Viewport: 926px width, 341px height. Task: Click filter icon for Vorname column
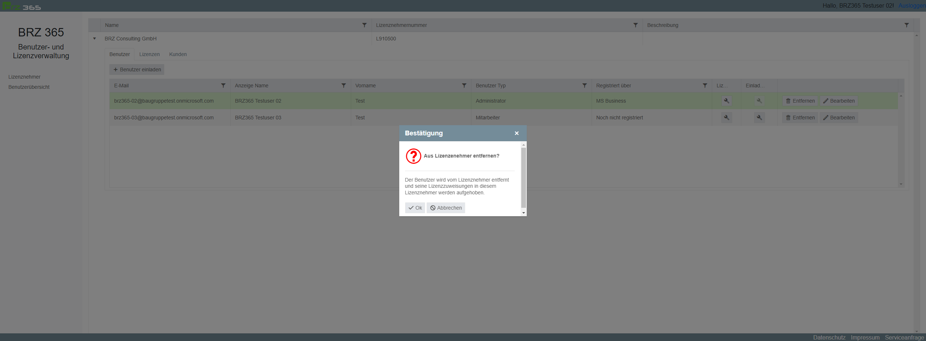[x=464, y=86]
